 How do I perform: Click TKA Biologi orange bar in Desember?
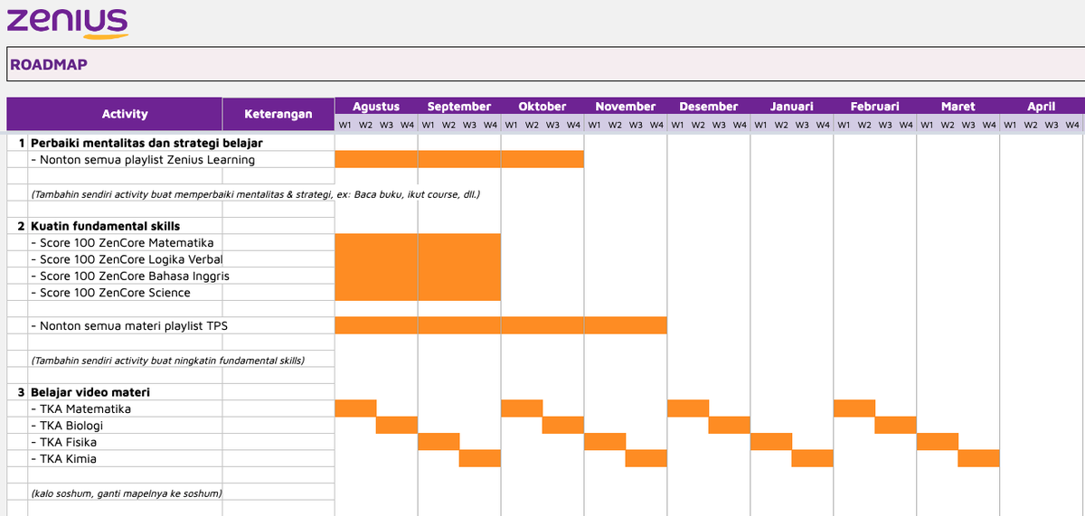point(730,426)
